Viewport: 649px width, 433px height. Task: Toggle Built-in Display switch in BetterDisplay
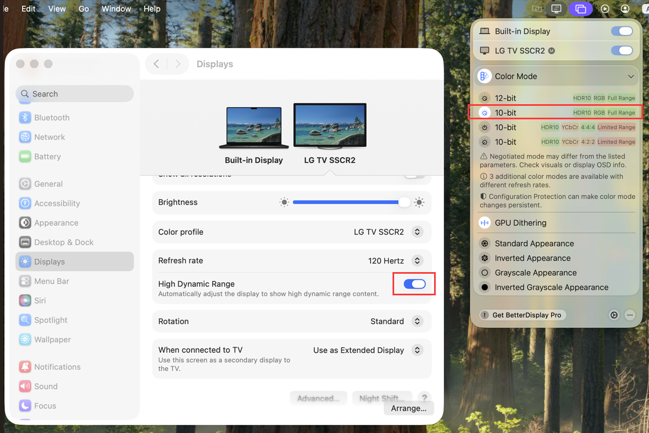click(x=621, y=31)
